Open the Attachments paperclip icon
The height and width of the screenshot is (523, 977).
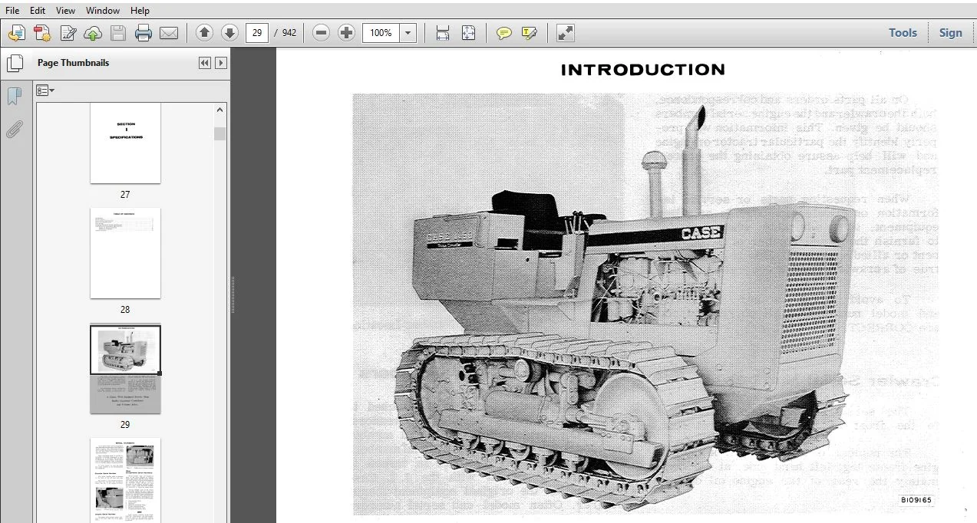coord(14,129)
